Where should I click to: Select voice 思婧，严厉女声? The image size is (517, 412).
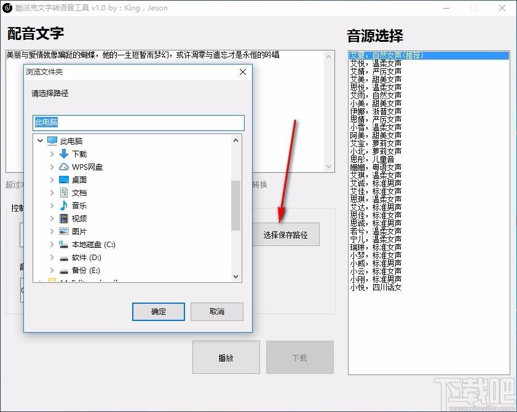376,119
